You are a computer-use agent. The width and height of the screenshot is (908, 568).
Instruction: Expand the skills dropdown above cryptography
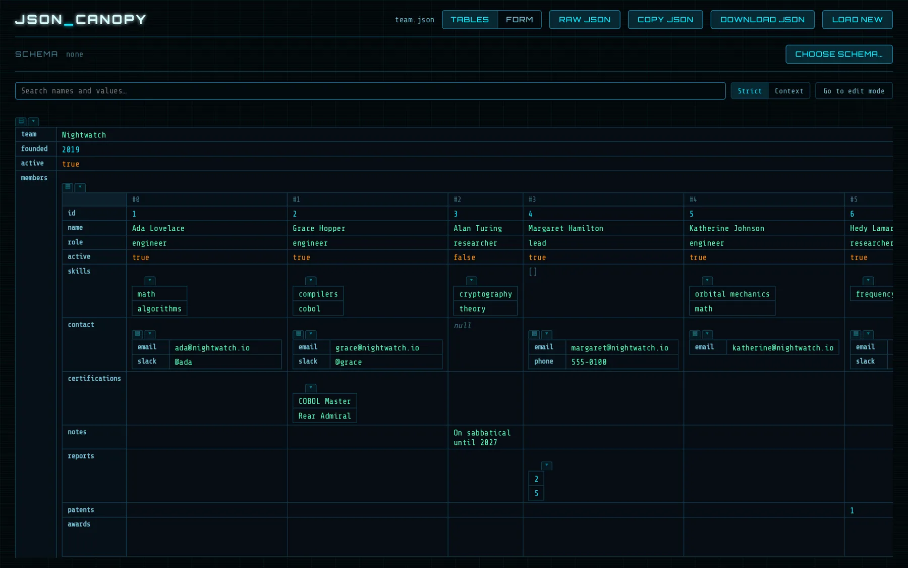click(x=471, y=281)
